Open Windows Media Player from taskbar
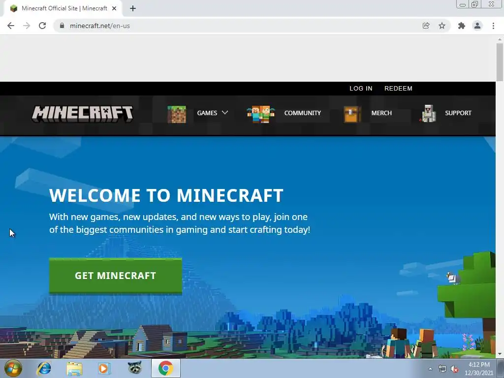 tap(104, 368)
